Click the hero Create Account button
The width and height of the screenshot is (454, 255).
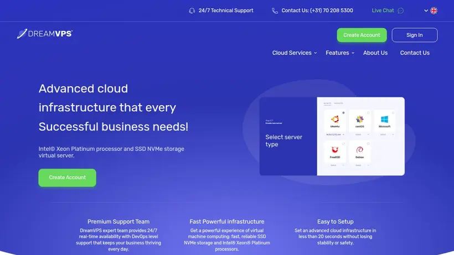coord(67,178)
